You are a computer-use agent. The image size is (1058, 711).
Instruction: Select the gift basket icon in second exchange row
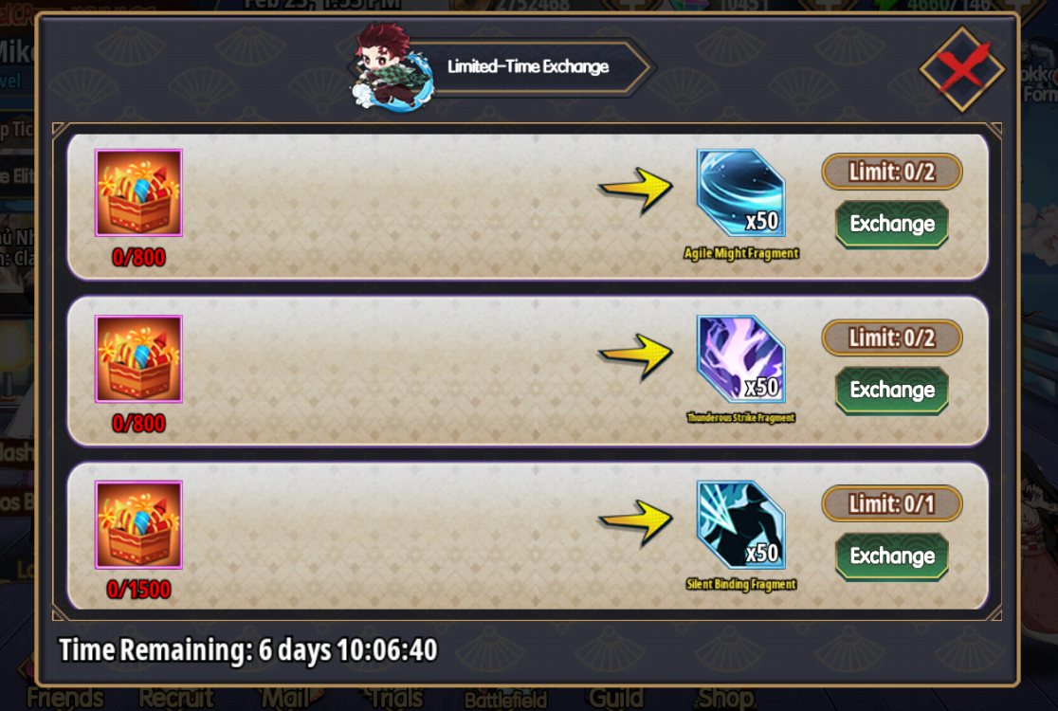138,359
